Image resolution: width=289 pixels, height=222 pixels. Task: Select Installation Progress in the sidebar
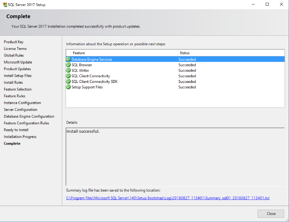pyautogui.click(x=20, y=137)
